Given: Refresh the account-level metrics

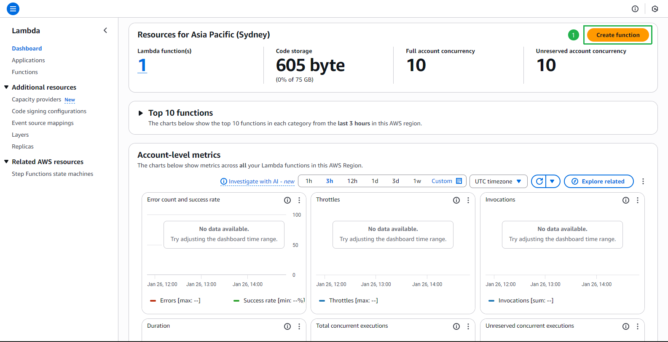Looking at the screenshot, I should point(539,181).
